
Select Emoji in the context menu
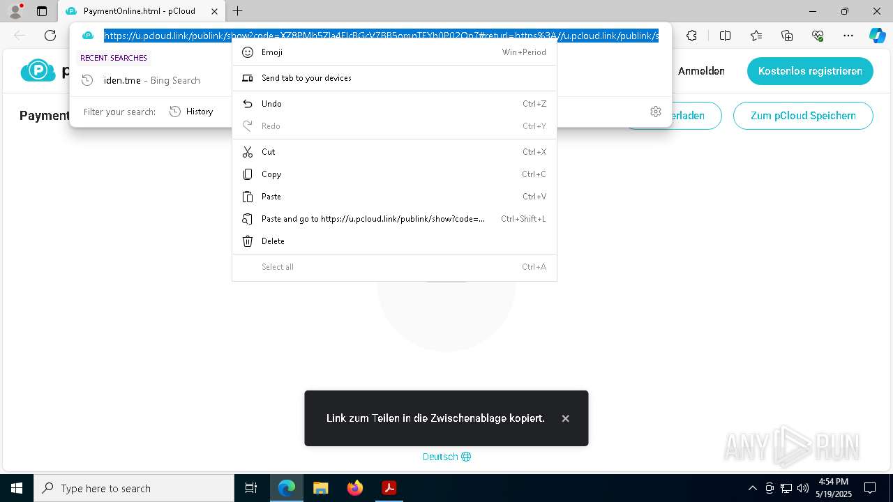(394, 52)
